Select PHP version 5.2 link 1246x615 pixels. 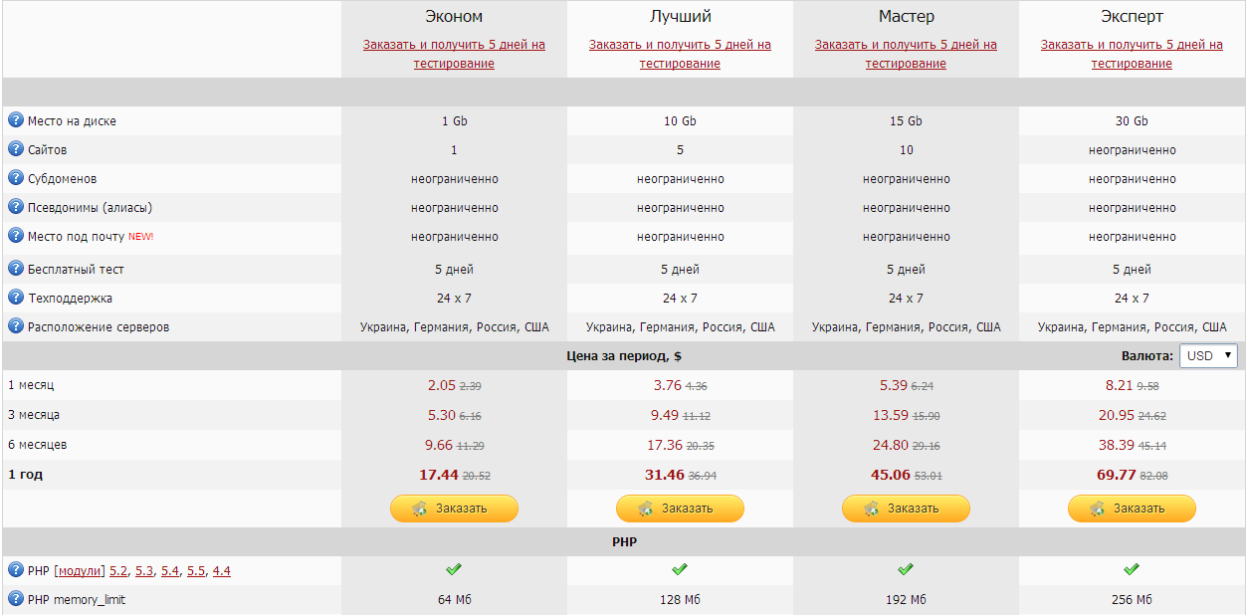coord(119,571)
